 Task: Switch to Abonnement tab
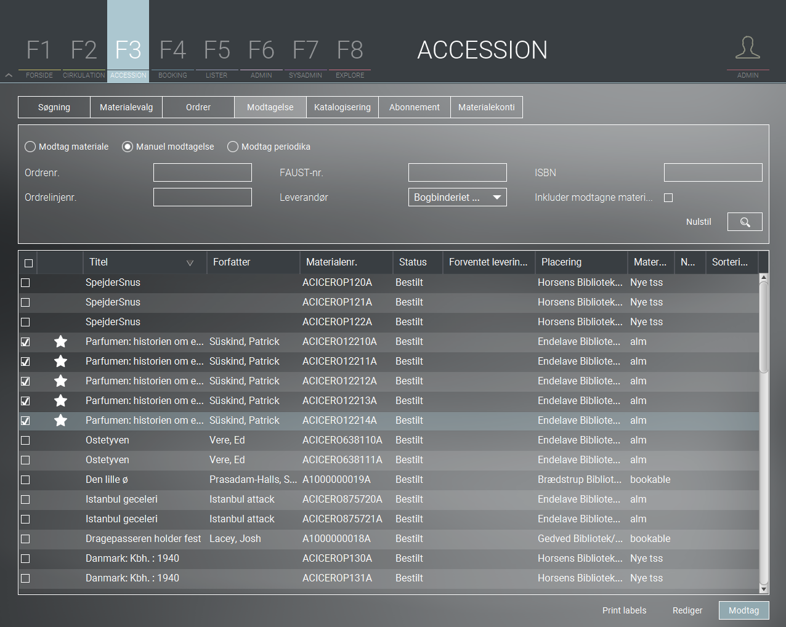click(x=415, y=107)
